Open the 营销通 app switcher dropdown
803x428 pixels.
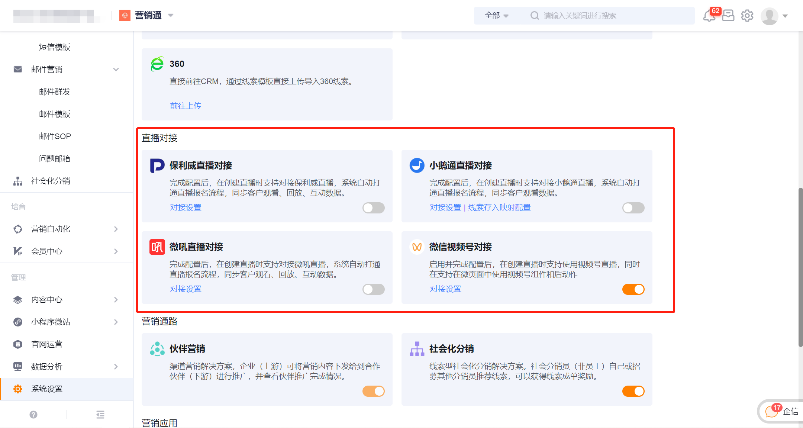point(171,15)
